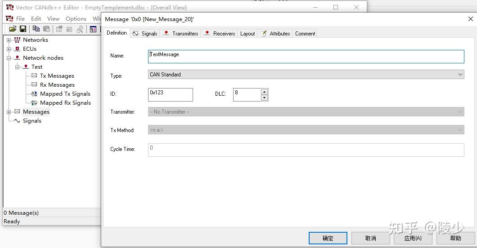Expand the Networks tree node
This screenshot has width=477, height=248.
point(9,40)
